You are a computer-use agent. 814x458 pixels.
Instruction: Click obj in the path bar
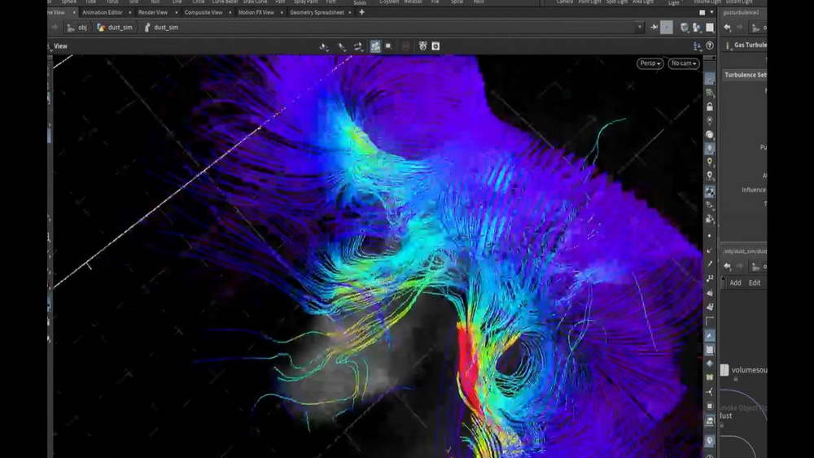pyautogui.click(x=82, y=28)
